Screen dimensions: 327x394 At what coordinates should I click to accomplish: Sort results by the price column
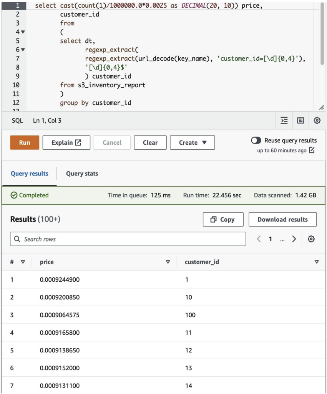pos(168,262)
